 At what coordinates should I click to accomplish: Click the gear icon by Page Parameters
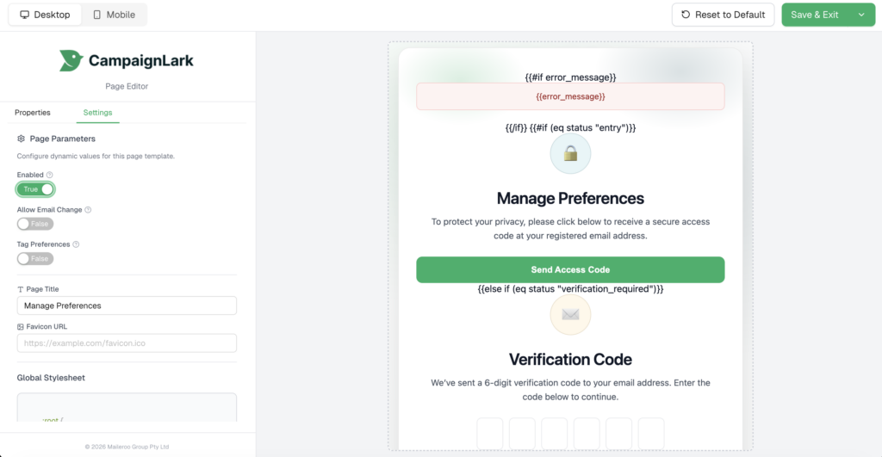22,139
